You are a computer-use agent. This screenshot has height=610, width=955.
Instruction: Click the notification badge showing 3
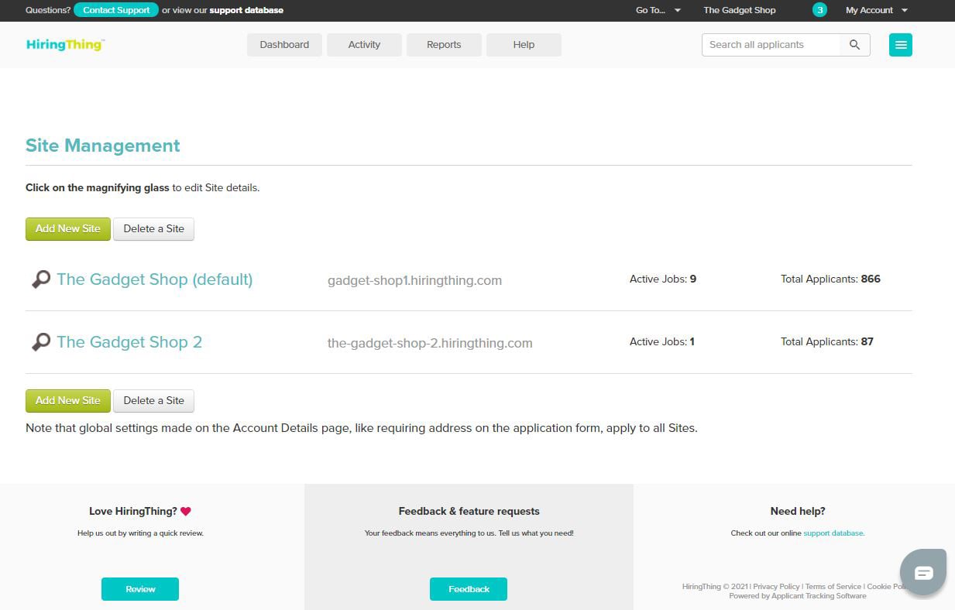819,10
